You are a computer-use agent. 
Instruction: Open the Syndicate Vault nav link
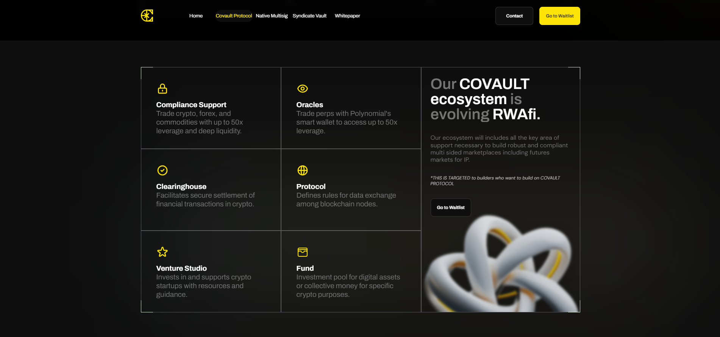pos(309,16)
